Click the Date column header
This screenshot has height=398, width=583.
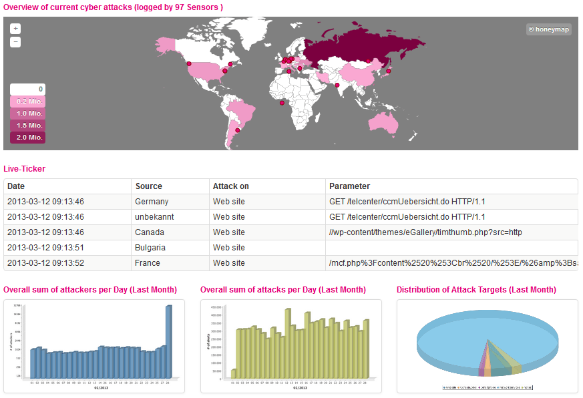click(67, 186)
